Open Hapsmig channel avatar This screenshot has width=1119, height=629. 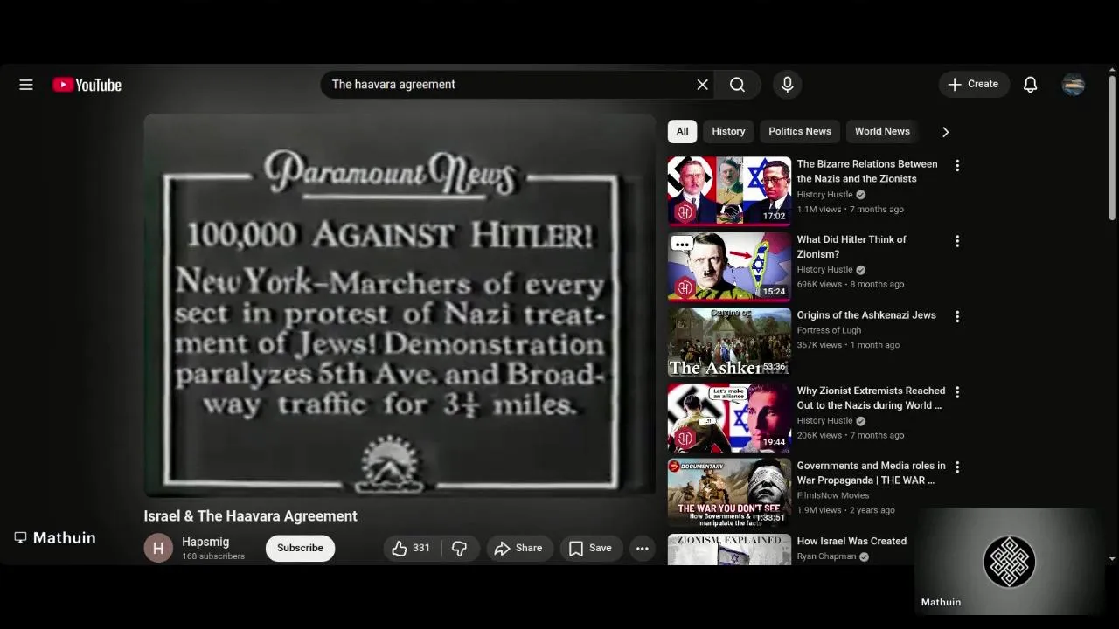(x=158, y=548)
